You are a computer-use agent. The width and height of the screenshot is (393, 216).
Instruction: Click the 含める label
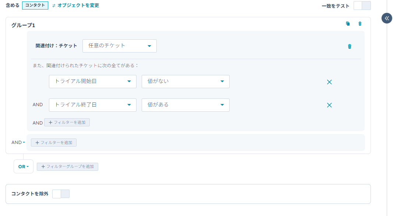(13, 5)
